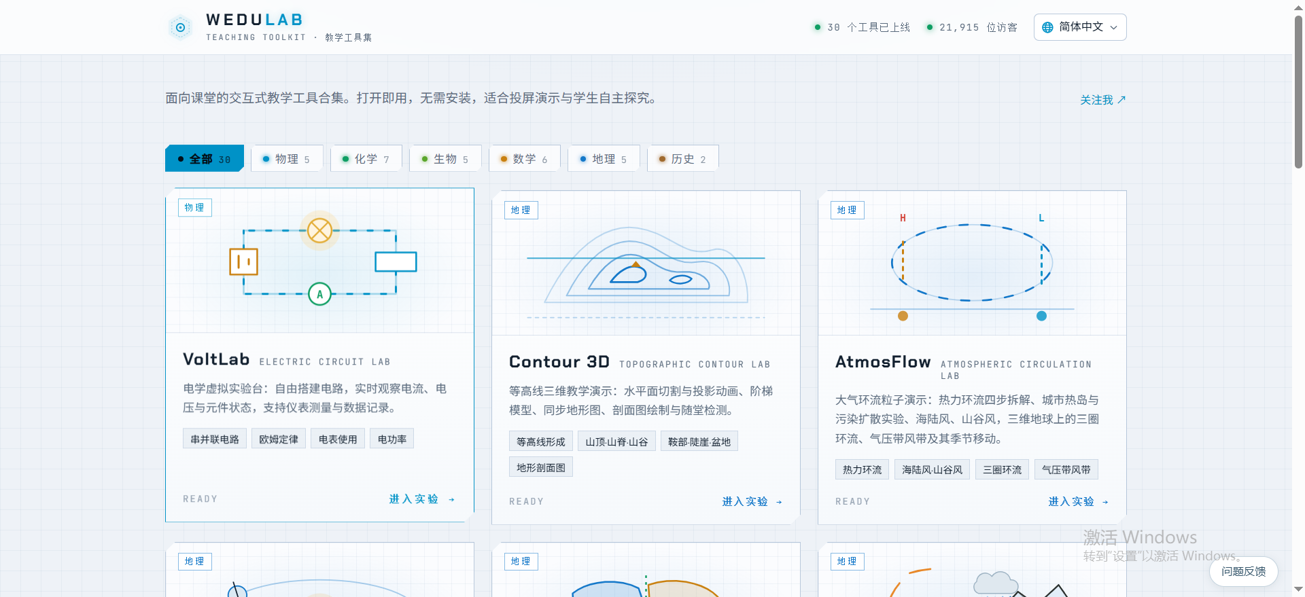Screen dimensions: 1305x597
Task: Select the 生物 5 filter tab
Action: [445, 158]
